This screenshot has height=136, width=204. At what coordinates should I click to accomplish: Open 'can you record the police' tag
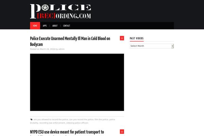pos(81,119)
